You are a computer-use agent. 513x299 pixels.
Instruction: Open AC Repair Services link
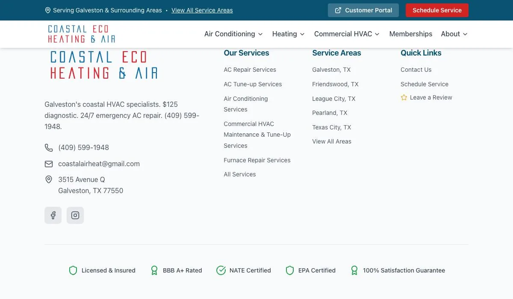(250, 70)
